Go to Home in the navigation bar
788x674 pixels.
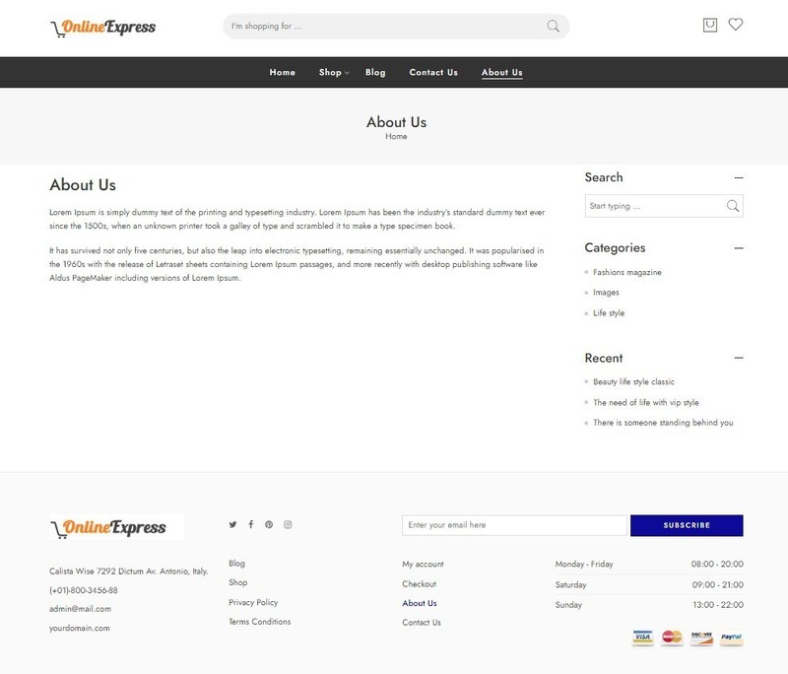pyautogui.click(x=283, y=72)
